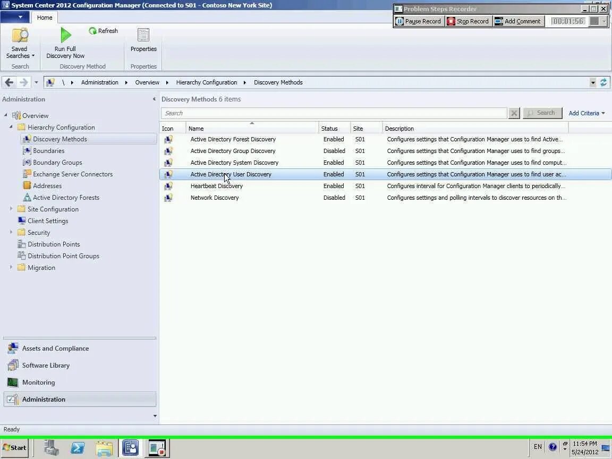Click Active Directory Forest Discovery row icon
612x459 pixels.
(x=168, y=139)
